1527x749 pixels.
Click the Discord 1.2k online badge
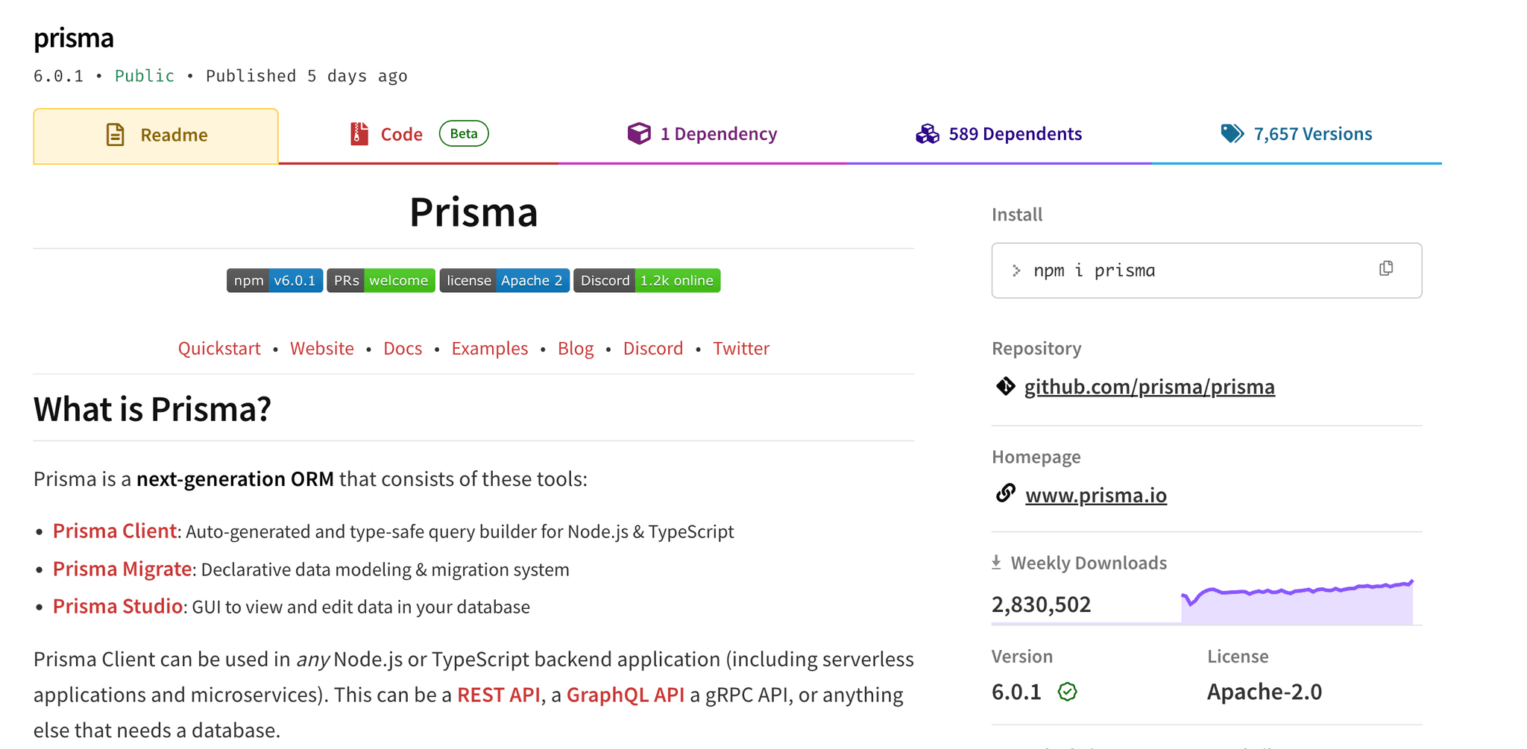(647, 281)
